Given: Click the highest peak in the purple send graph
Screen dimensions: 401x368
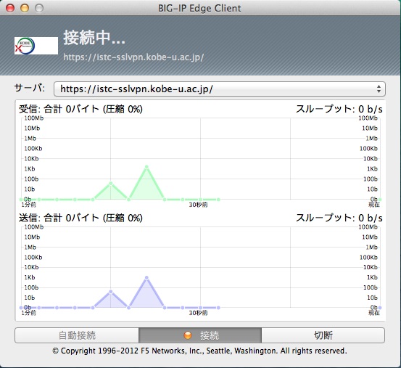Looking at the screenshot, I should pyautogui.click(x=146, y=278).
